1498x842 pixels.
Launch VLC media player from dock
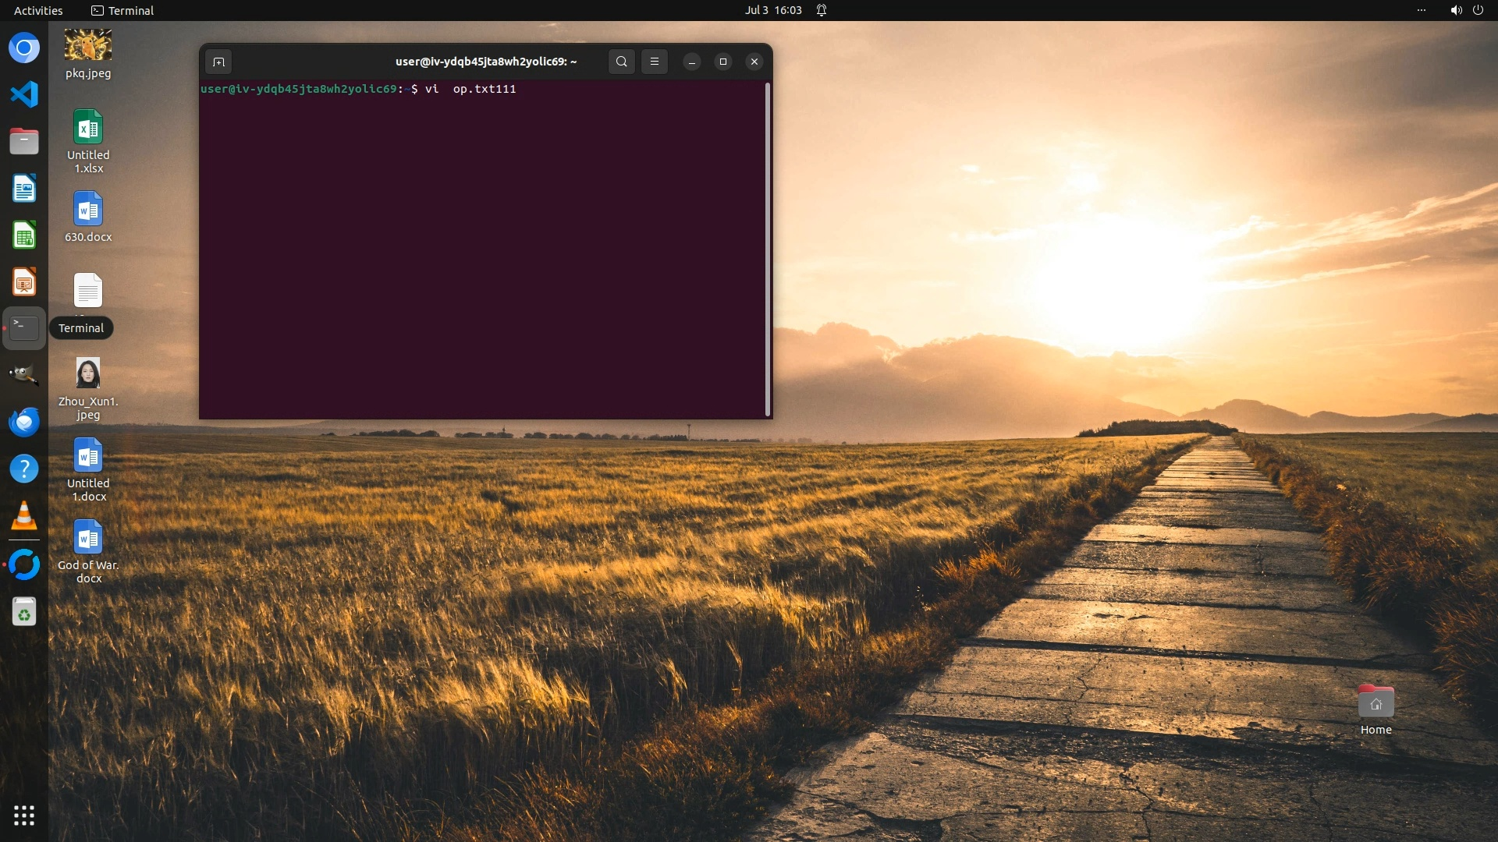coord(24,515)
